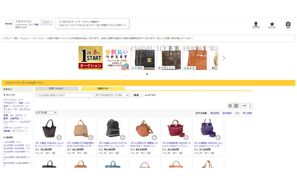297x185 pixels.
Task: Click the Melcast store logo avatar
Action: 9,24
